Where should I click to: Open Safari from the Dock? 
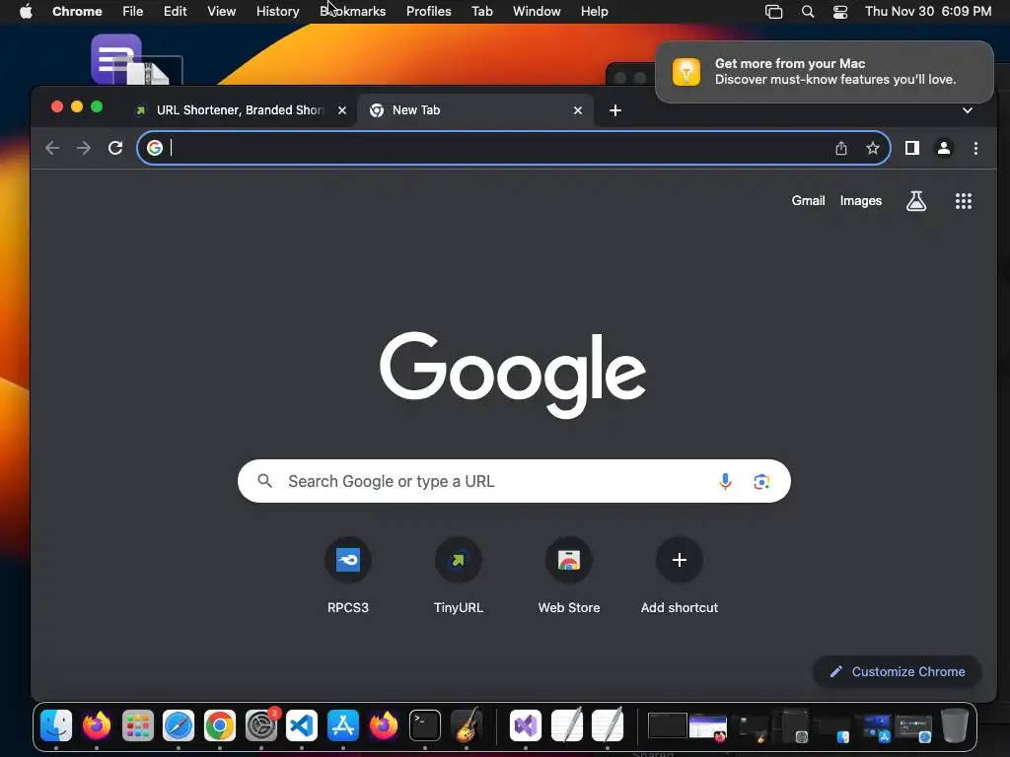pos(179,725)
